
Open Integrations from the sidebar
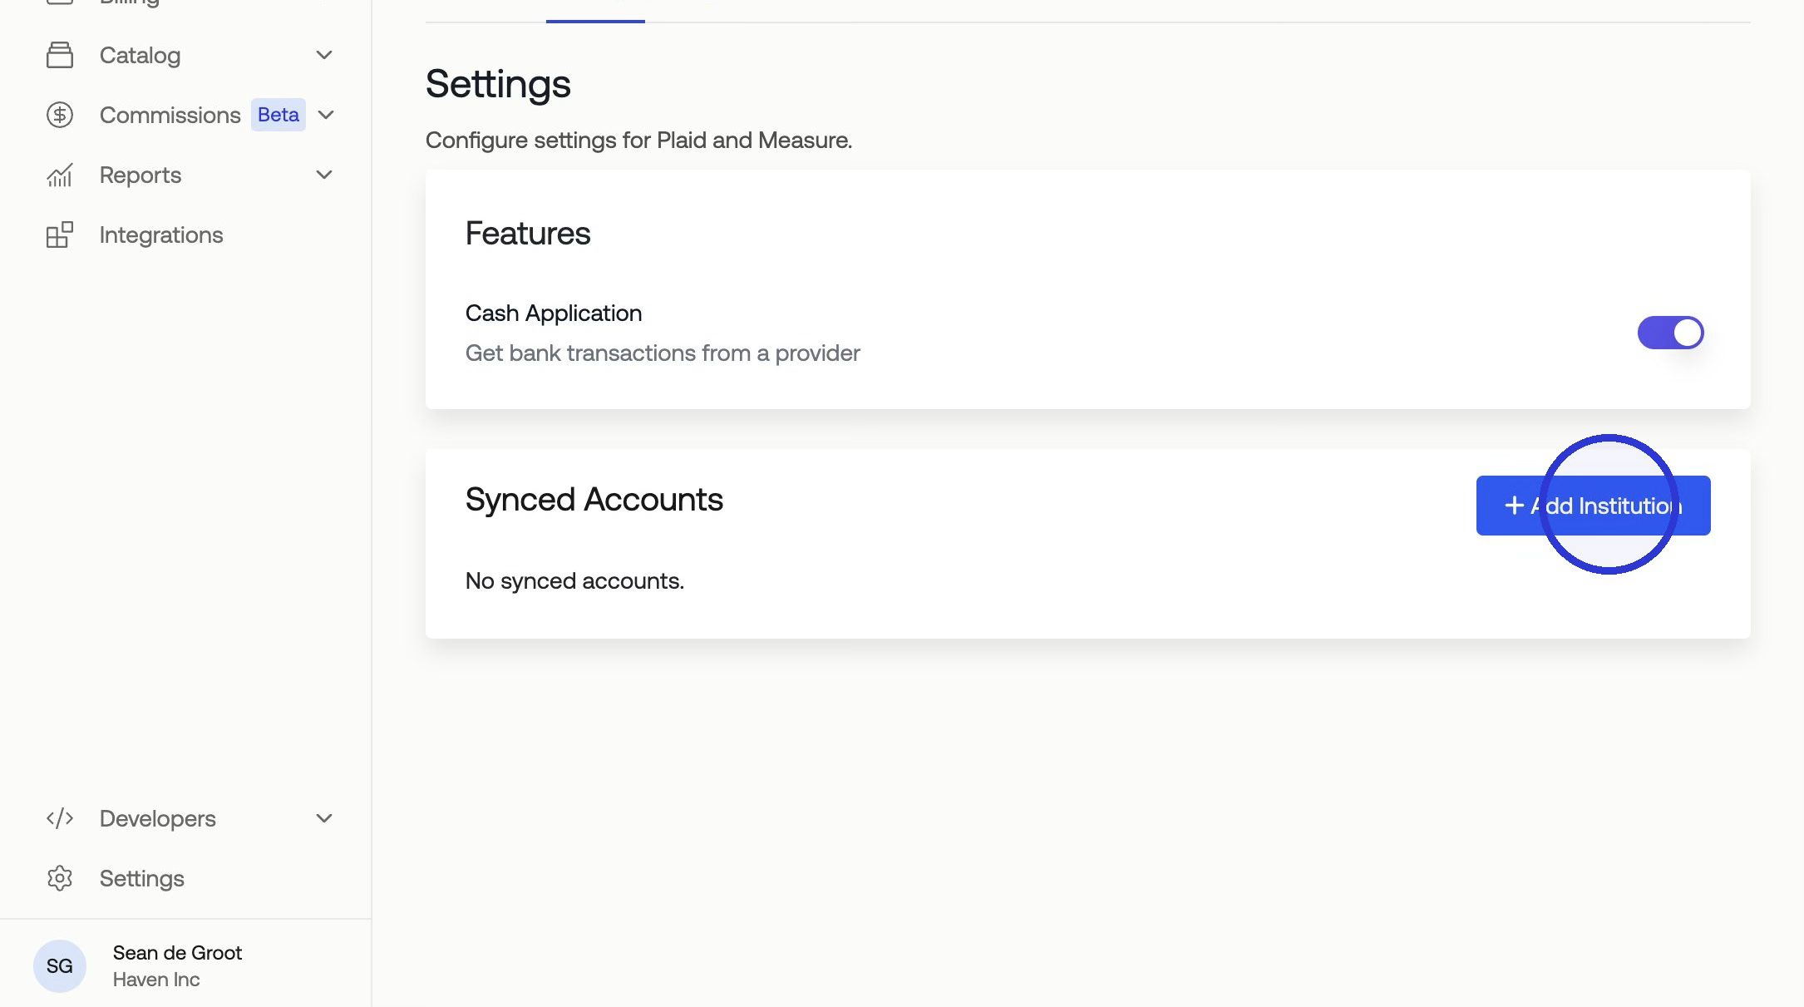pyautogui.click(x=161, y=234)
